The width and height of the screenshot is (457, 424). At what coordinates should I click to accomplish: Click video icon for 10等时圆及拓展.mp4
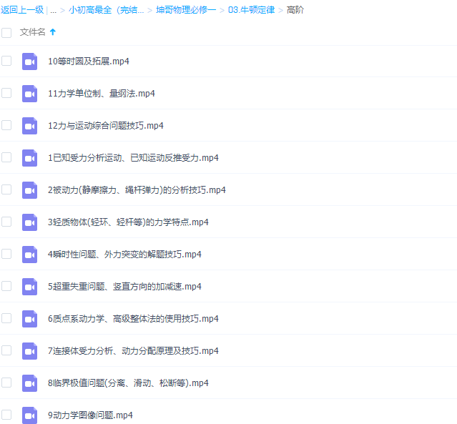(29, 61)
